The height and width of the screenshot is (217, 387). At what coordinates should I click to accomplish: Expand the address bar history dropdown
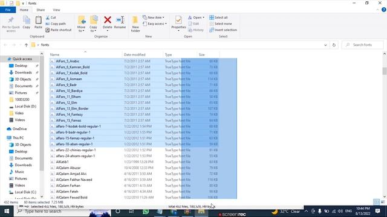click(325, 45)
